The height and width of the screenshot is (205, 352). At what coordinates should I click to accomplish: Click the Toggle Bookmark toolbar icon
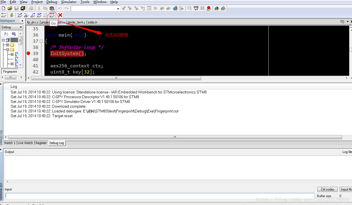pyautogui.click(x=156, y=8)
